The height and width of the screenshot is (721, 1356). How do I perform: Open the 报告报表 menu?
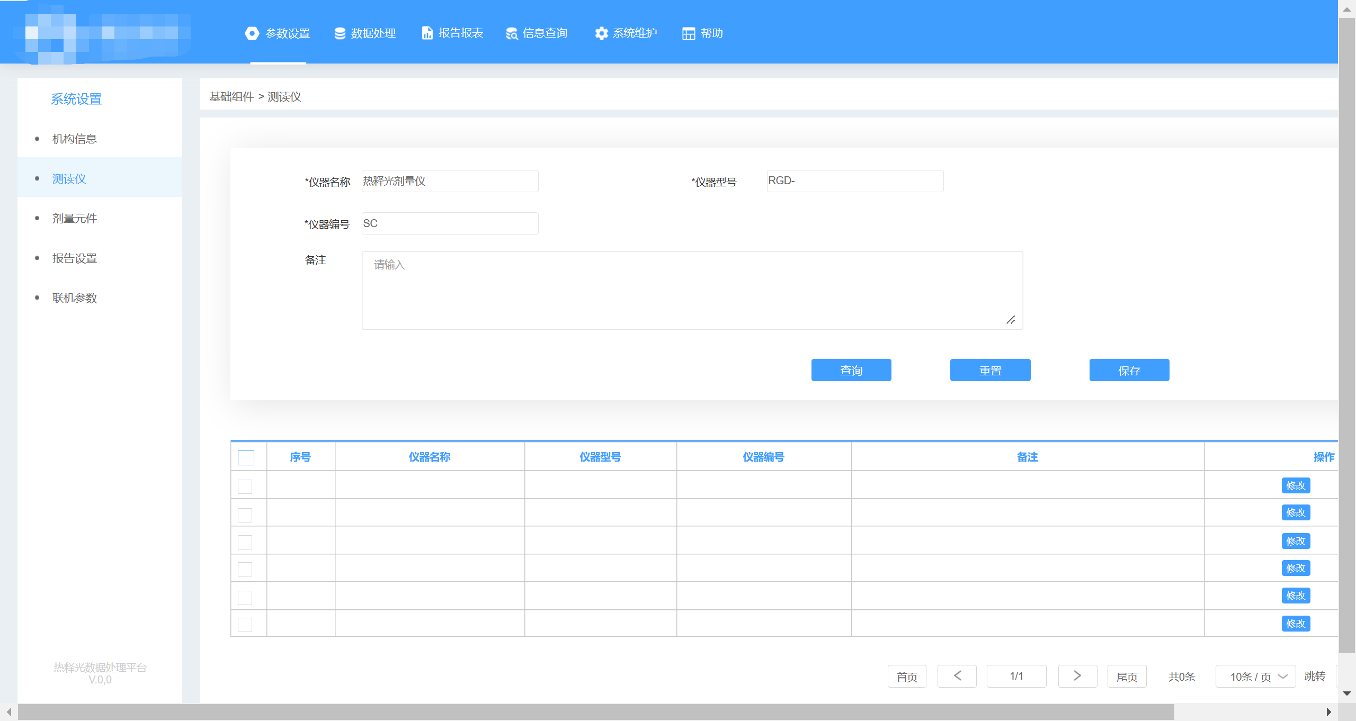coord(452,33)
